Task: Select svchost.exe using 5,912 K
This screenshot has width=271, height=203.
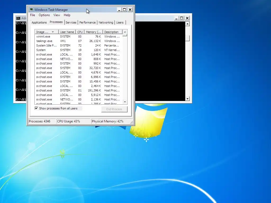Action: pyautogui.click(x=79, y=95)
